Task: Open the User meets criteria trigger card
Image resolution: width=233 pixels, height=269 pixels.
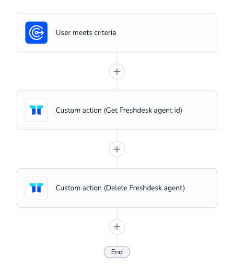Action: pyautogui.click(x=117, y=33)
